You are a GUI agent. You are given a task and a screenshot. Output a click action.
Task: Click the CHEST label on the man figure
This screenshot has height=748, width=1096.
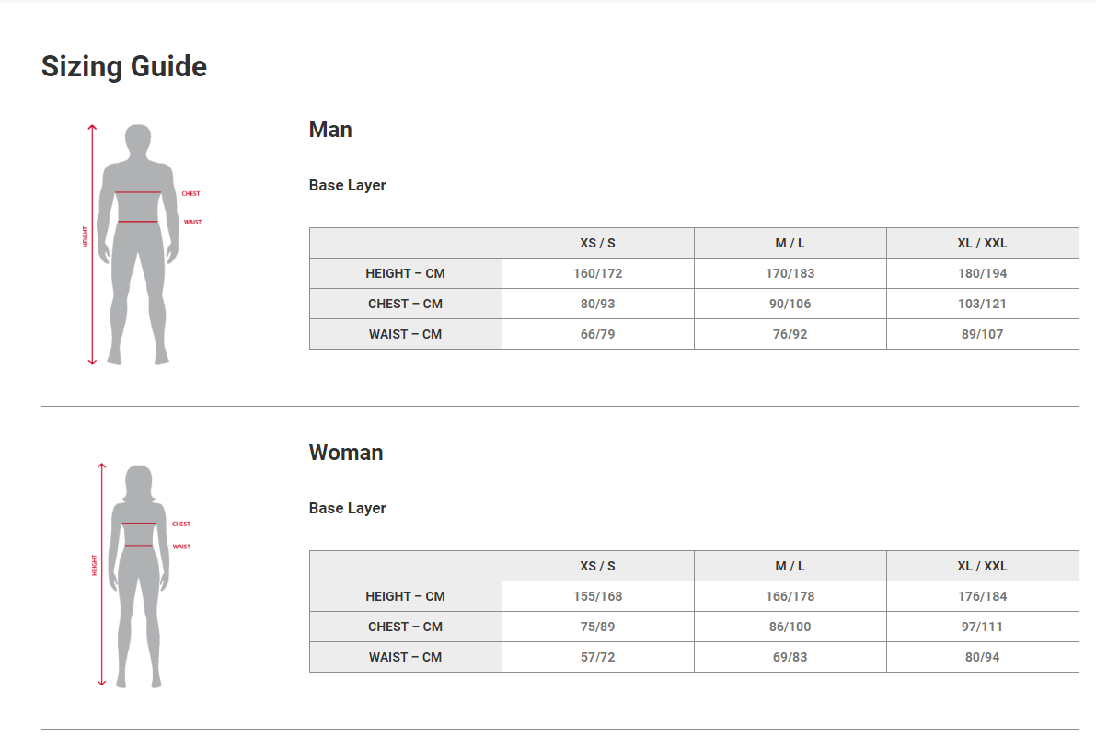[190, 194]
